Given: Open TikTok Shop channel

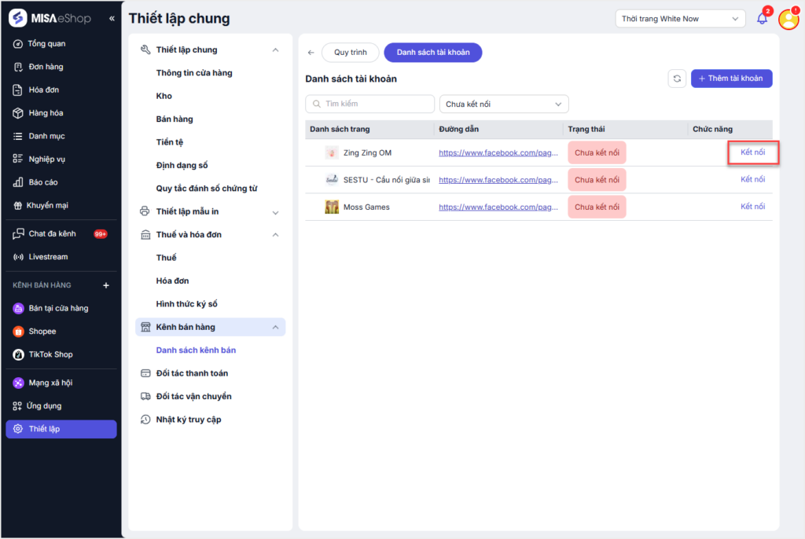Looking at the screenshot, I should pyautogui.click(x=50, y=354).
